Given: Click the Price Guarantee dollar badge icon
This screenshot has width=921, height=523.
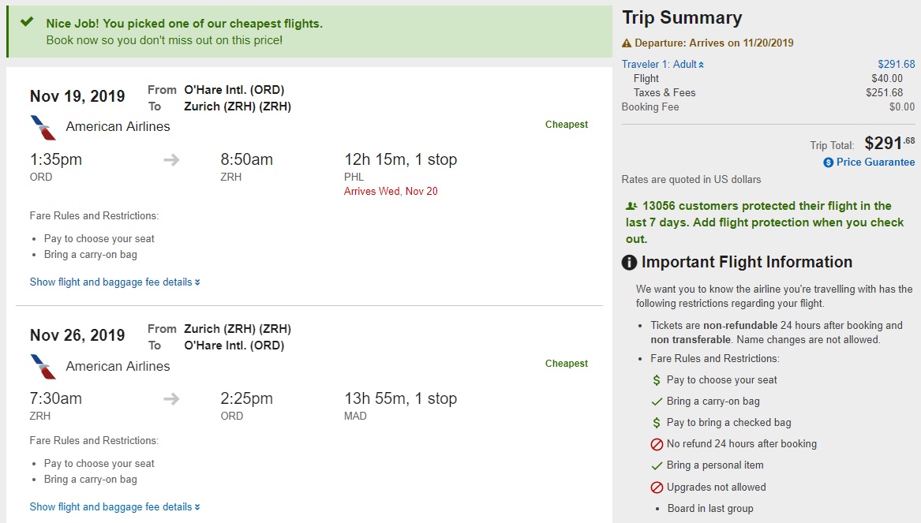Looking at the screenshot, I should [x=828, y=163].
